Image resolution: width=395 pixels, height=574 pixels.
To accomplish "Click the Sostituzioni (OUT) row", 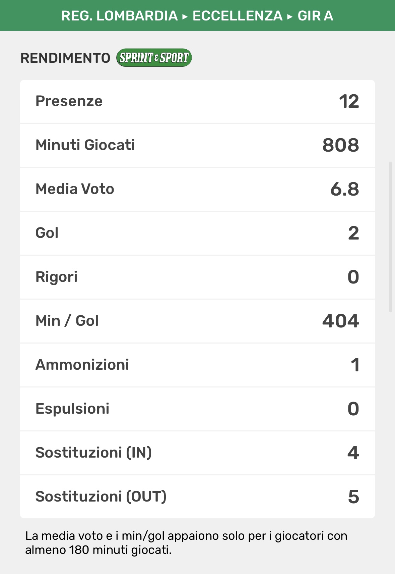I will pyautogui.click(x=197, y=497).
